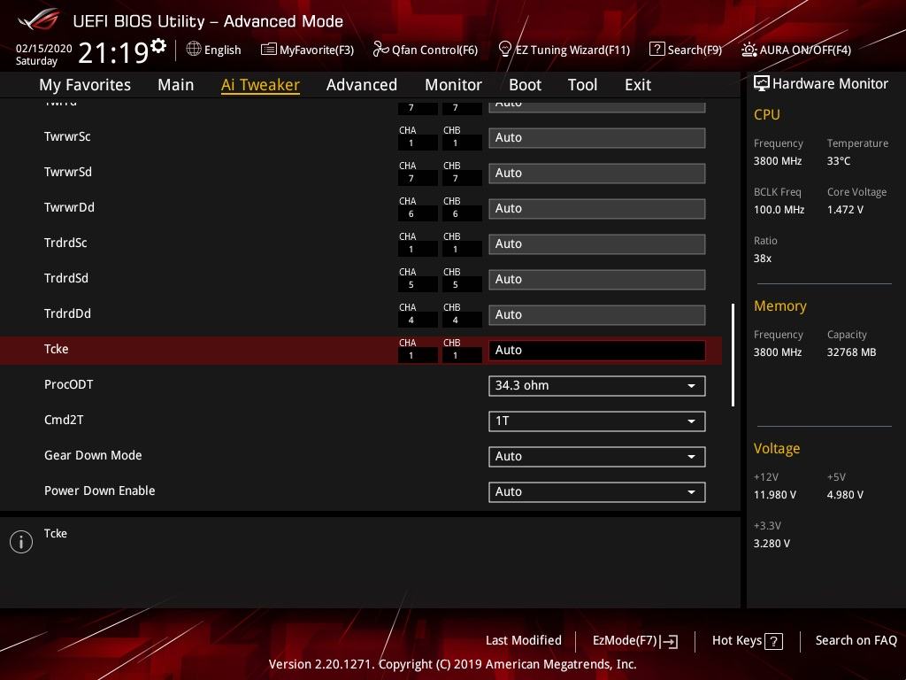Select the Ai Tweaker tab
This screenshot has height=680, width=906.
(x=261, y=85)
